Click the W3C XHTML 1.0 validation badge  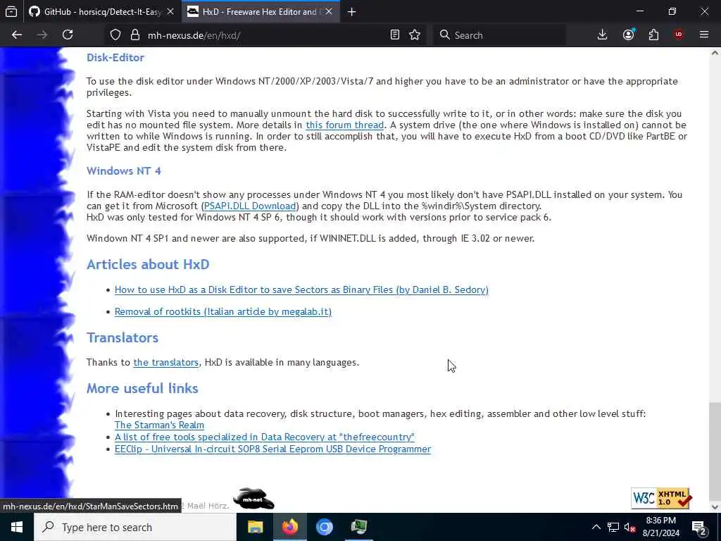tap(660, 498)
